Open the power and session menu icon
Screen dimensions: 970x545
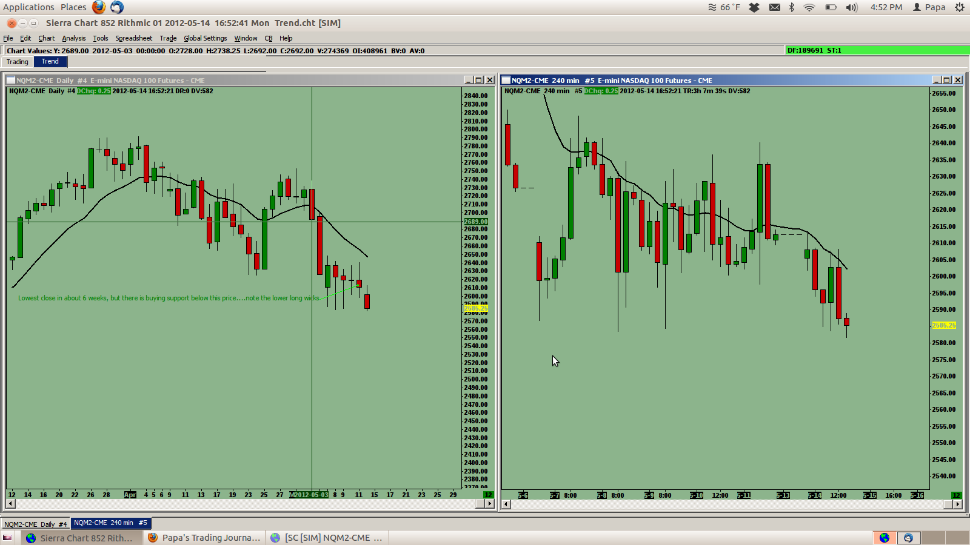click(960, 7)
